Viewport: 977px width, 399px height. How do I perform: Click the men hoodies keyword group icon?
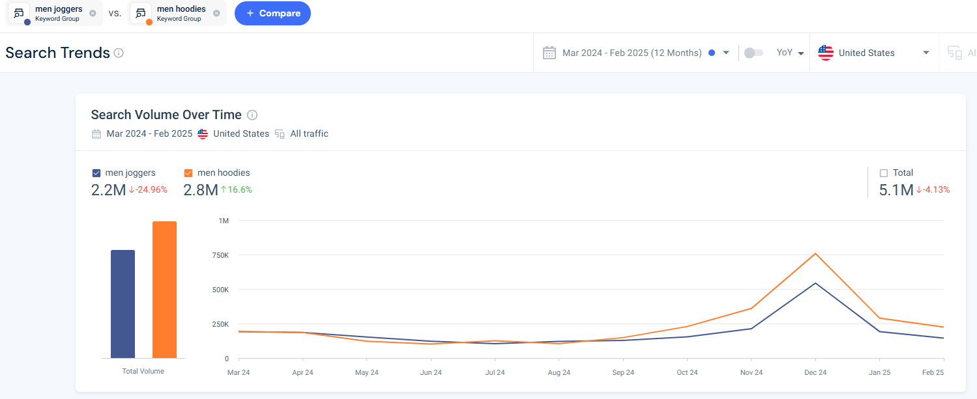click(141, 13)
